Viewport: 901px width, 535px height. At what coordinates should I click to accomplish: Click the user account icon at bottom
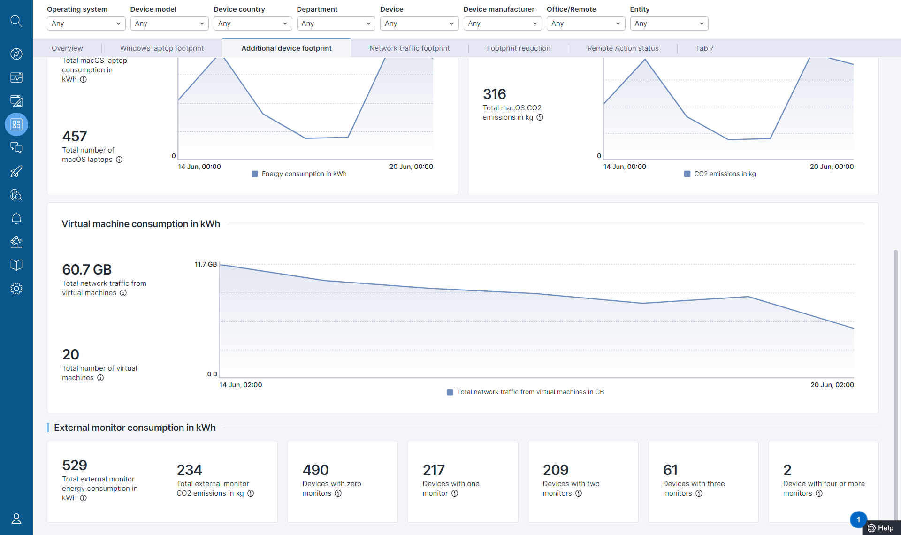(16, 519)
